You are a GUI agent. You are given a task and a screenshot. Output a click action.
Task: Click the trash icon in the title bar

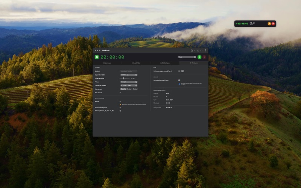click(x=205, y=50)
